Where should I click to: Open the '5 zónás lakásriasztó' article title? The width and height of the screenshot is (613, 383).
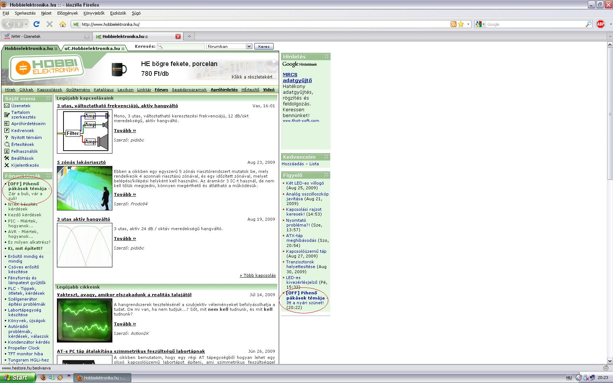point(81,162)
